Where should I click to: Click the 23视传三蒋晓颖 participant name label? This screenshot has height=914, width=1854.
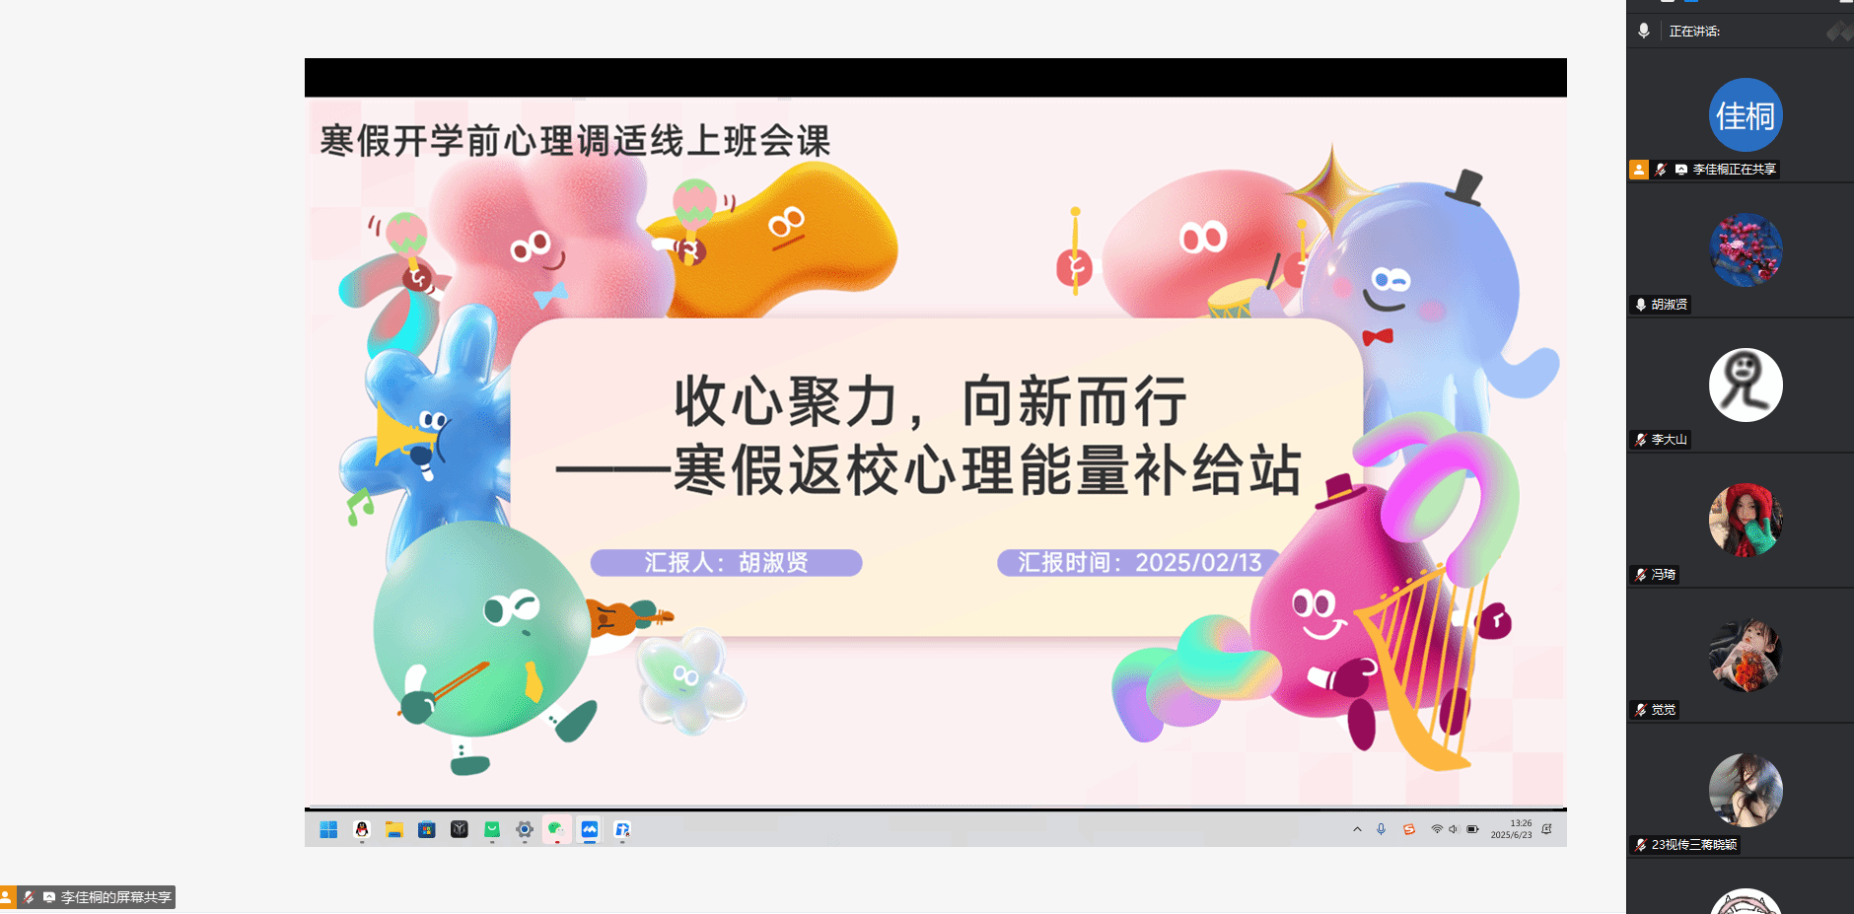(x=1693, y=845)
